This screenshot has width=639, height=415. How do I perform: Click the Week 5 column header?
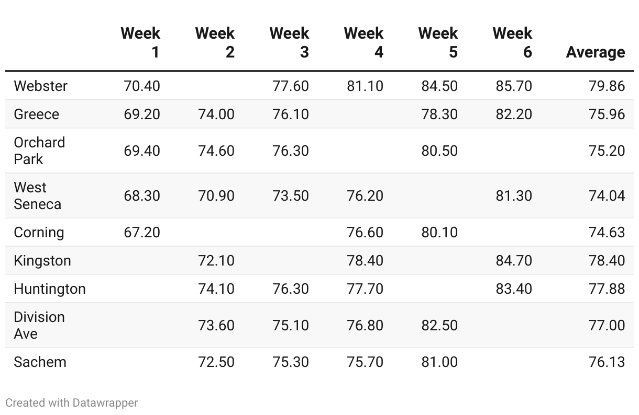tap(438, 42)
